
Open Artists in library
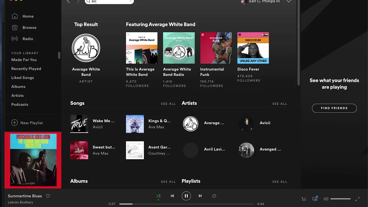18,95
